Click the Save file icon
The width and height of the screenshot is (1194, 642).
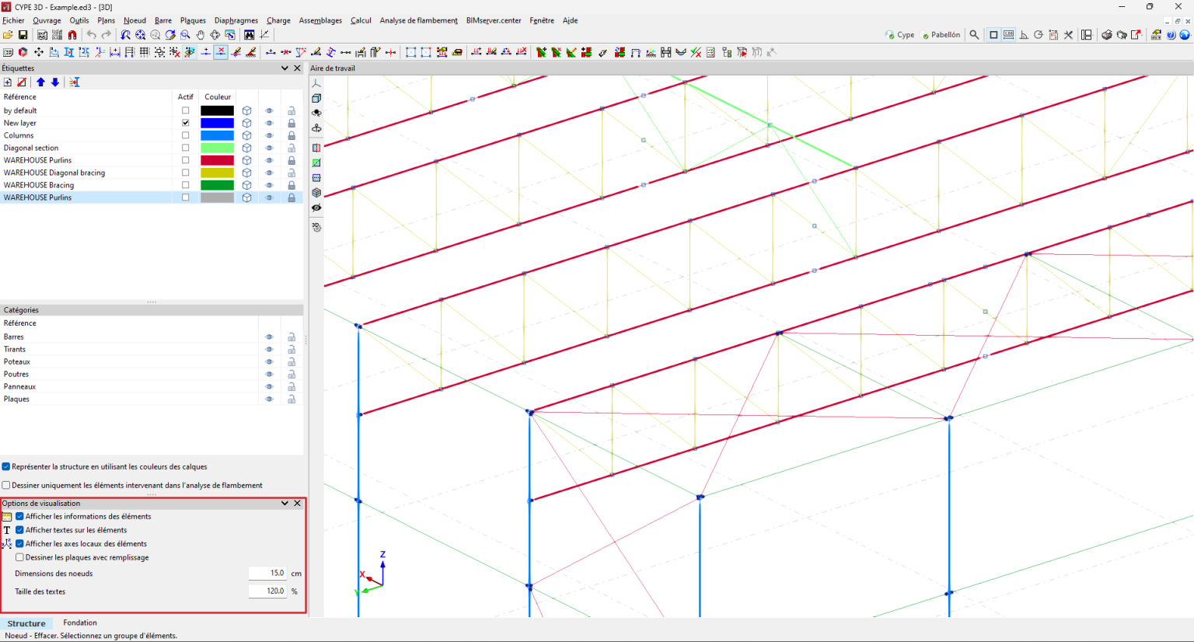23,35
